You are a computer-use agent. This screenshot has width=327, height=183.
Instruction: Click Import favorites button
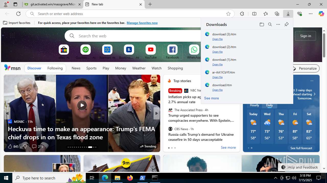(17, 23)
